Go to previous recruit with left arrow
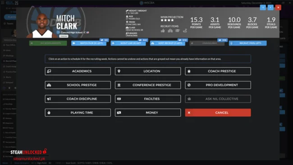Viewport: 293px width, 165px height. [x=263, y=8]
